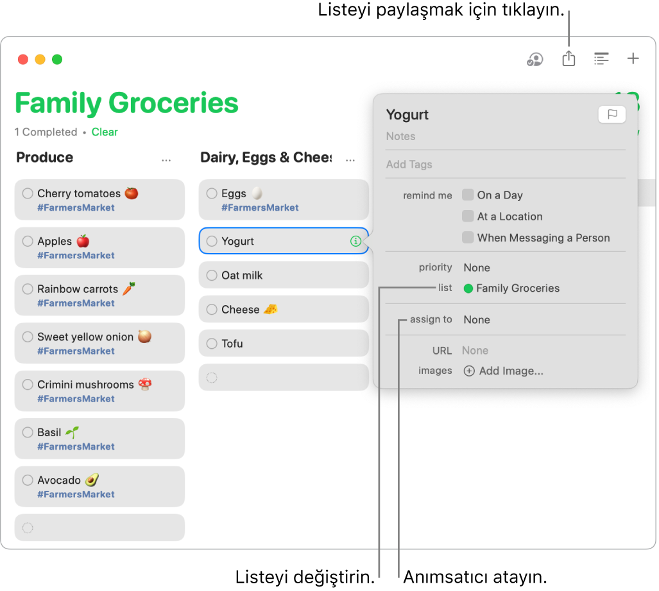
Task: Click the #FarmersMarket tag under Apples
Action: click(x=76, y=255)
